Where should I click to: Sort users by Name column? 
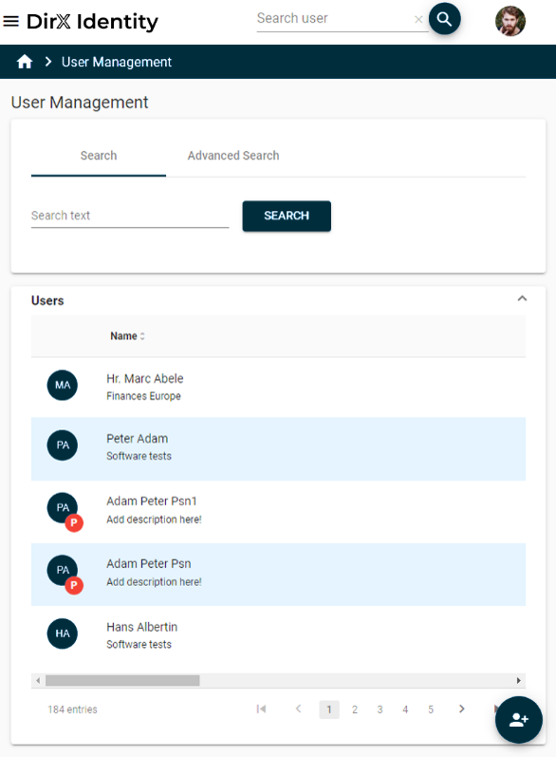pos(127,336)
